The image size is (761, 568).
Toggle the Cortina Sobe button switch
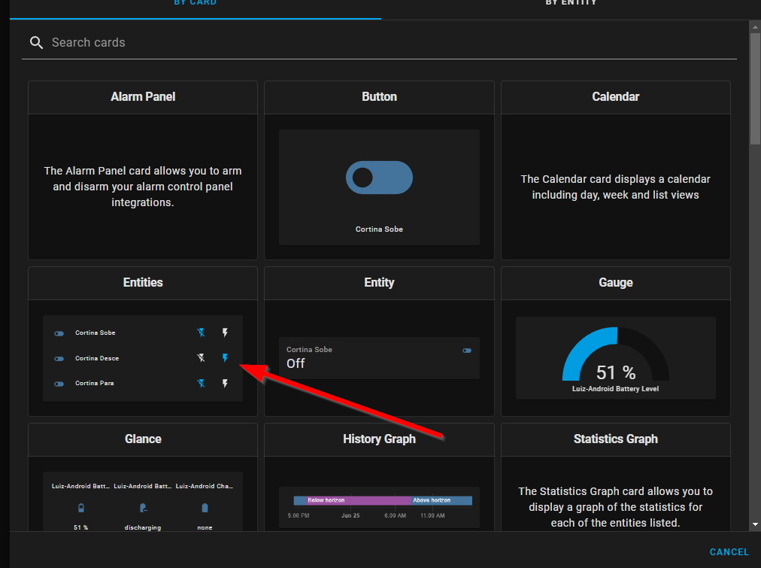[379, 178]
